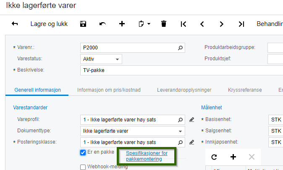283x170 pixels.
Task: Switch to 'Informasjon om pris/kostnad' tab
Action: [x=109, y=90]
